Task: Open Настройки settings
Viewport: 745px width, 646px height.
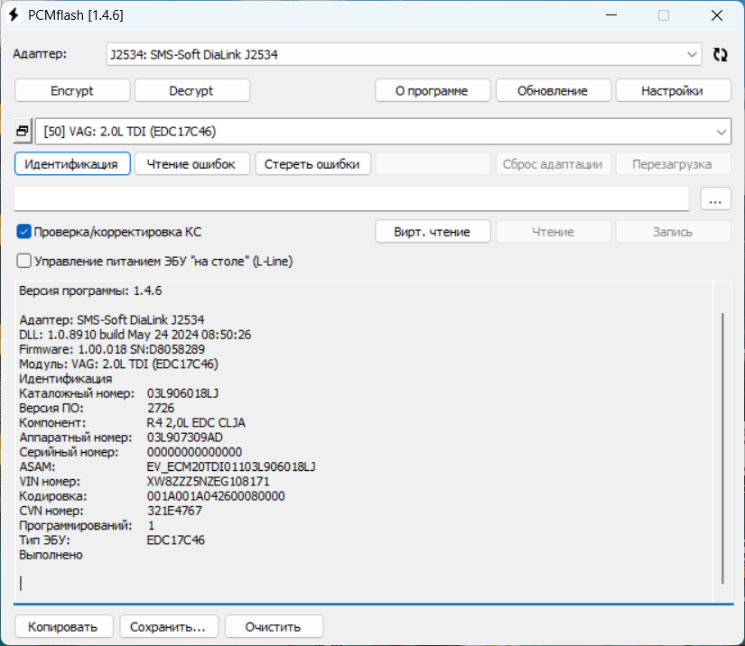Action: click(x=673, y=90)
